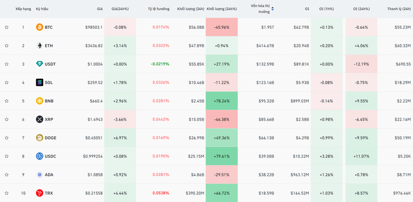This screenshot has height=202, width=413.
Task: Click the USDT Tether coin icon
Action: 39,64
